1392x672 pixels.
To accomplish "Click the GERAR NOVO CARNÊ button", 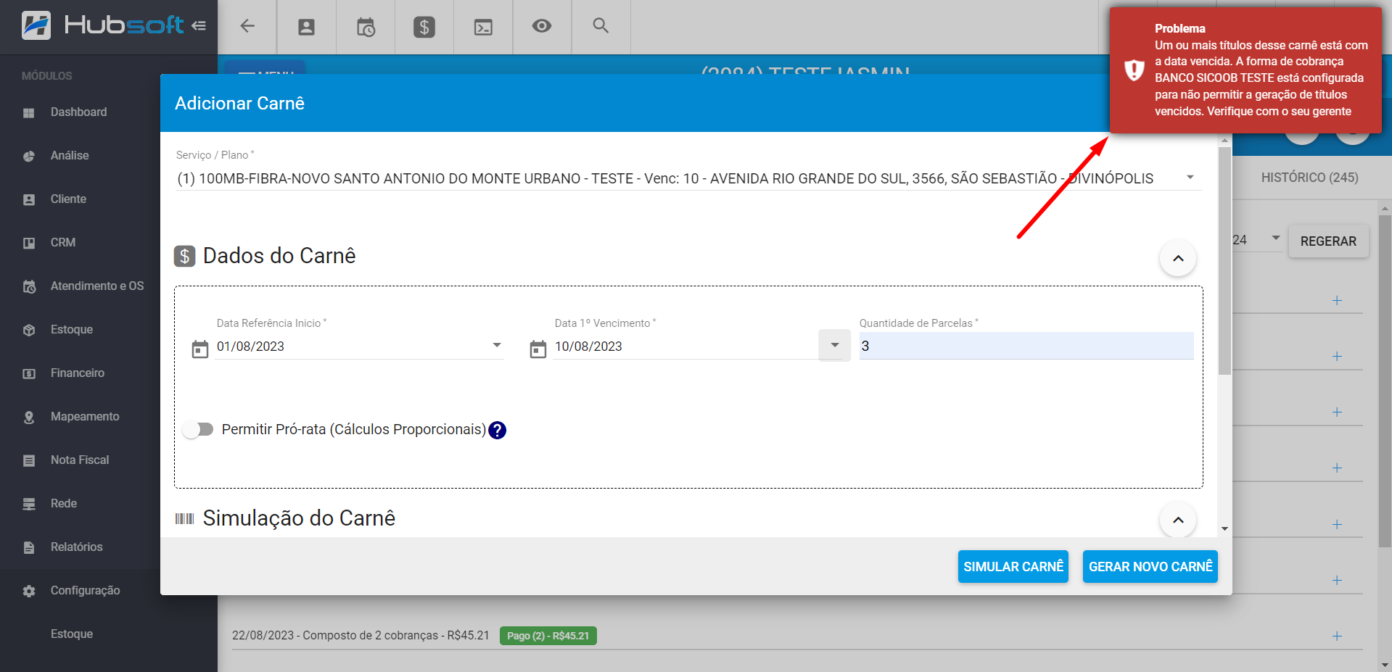I will [x=1150, y=566].
